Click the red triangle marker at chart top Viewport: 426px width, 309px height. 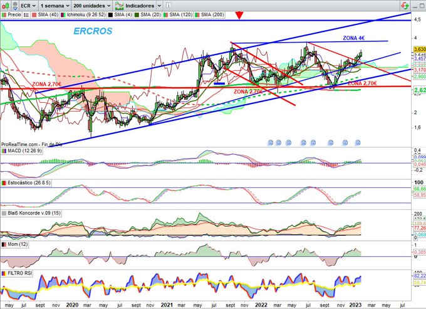click(x=239, y=15)
